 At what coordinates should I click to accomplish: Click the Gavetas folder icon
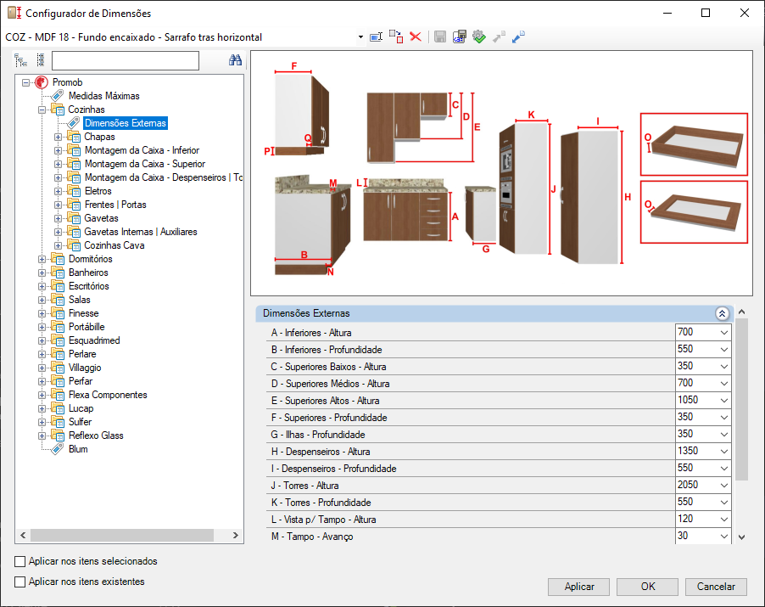tap(74, 218)
